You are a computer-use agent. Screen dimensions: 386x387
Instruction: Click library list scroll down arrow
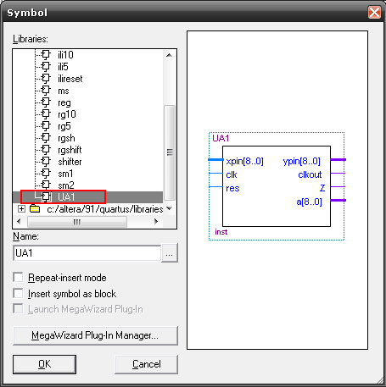point(170,208)
